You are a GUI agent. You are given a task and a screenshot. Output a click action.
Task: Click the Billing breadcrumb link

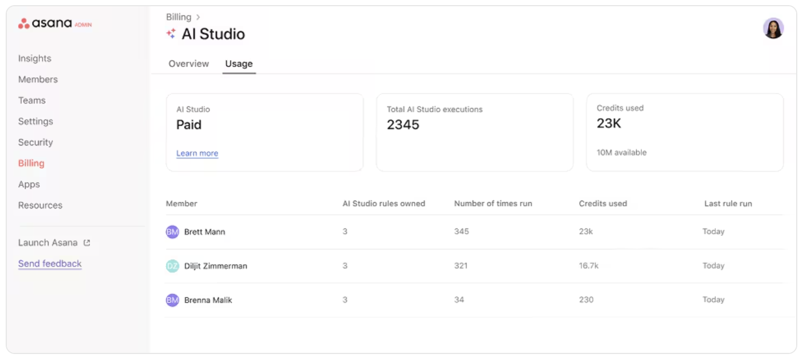coord(179,17)
